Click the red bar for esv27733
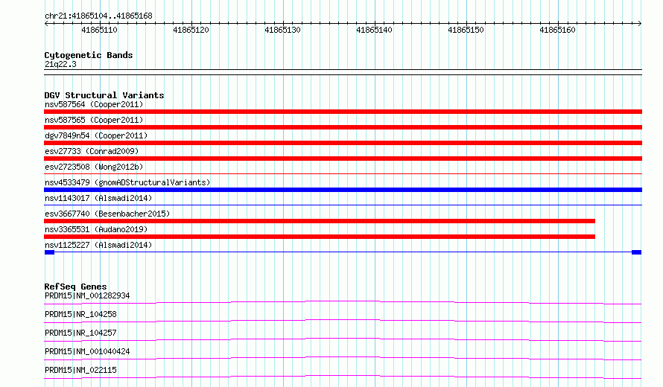The width and height of the screenshot is (663, 387). [343, 159]
